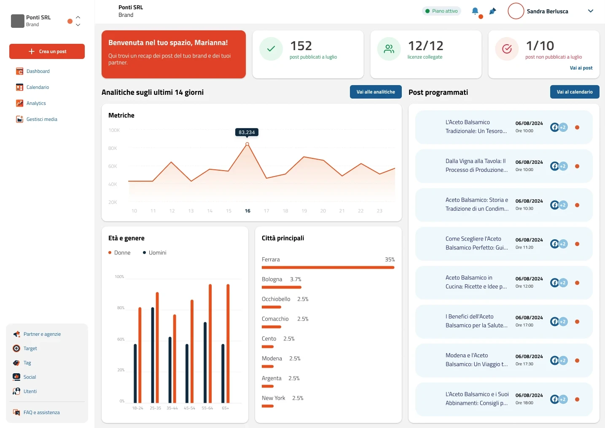The width and height of the screenshot is (605, 428).
Task: Click the Bologna 3.7% bar
Action: point(282,287)
